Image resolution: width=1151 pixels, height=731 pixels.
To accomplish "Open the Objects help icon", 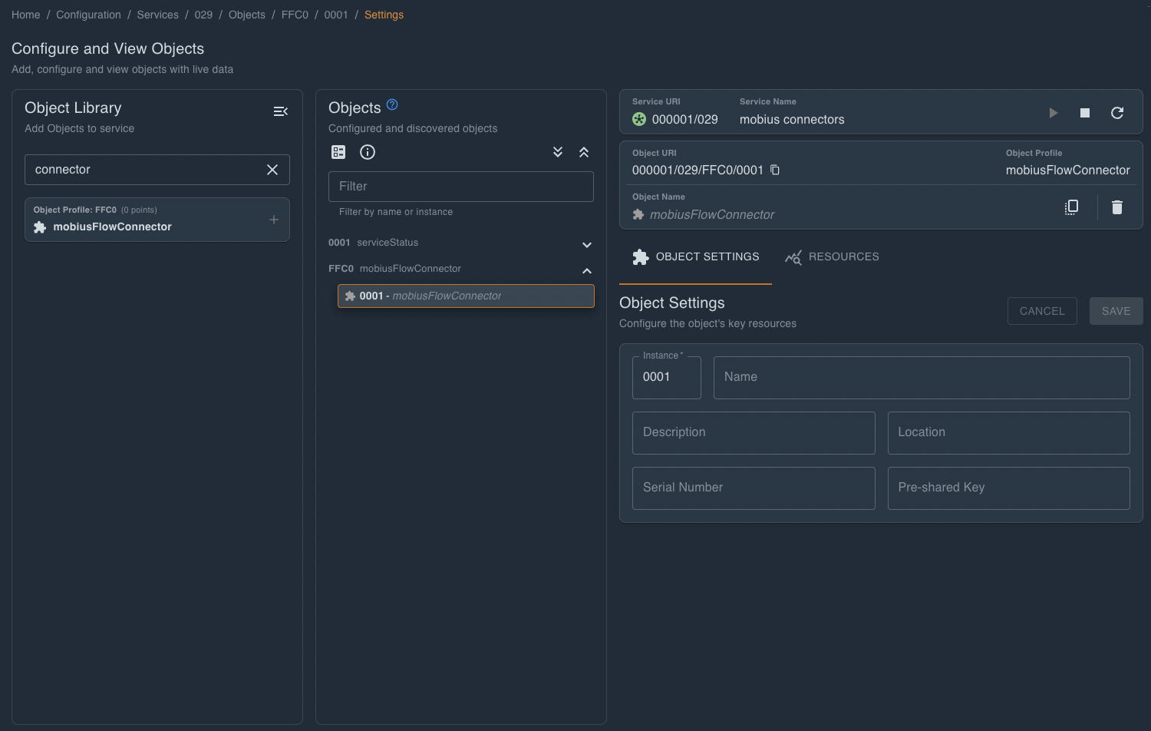I will (x=392, y=105).
